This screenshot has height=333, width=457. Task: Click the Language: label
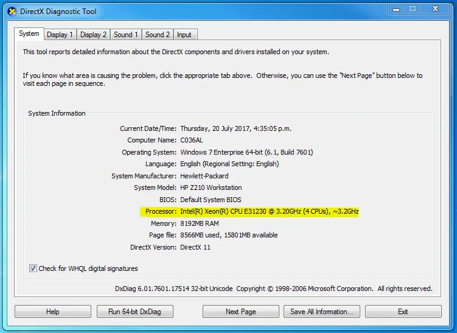tap(161, 164)
